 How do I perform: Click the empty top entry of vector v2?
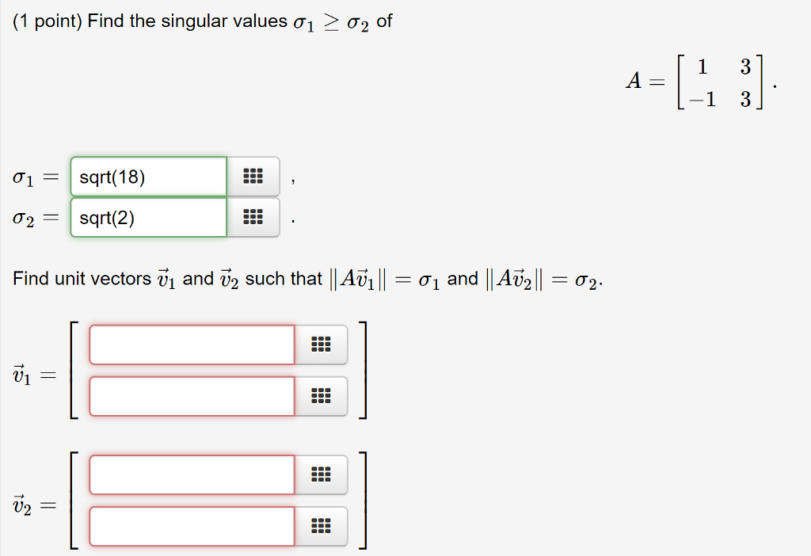tap(190, 474)
